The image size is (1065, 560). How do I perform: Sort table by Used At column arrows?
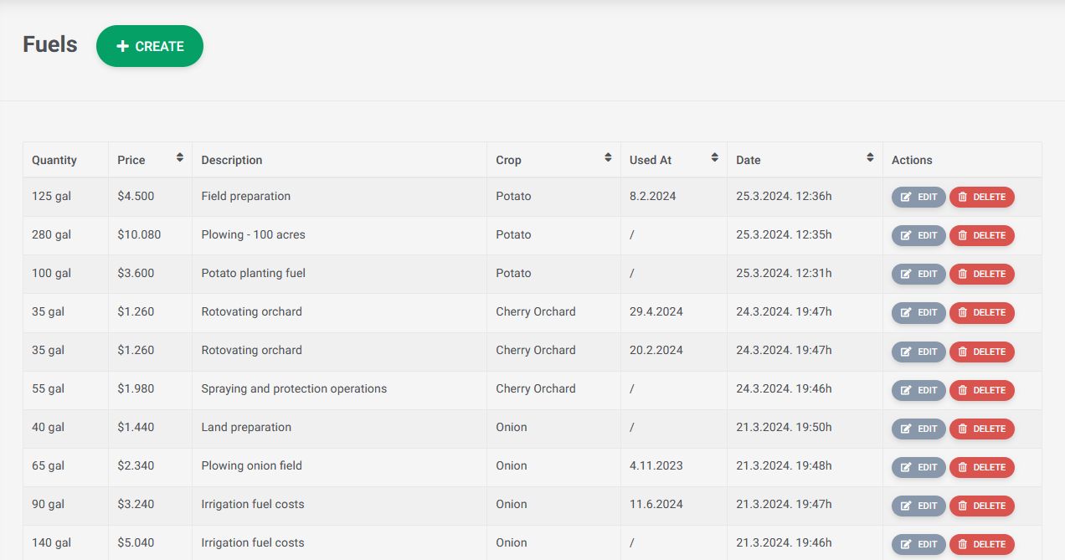[714, 157]
